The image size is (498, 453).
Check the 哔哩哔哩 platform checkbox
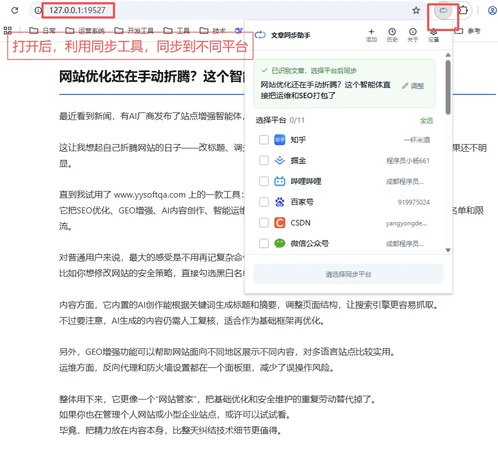[x=264, y=181]
